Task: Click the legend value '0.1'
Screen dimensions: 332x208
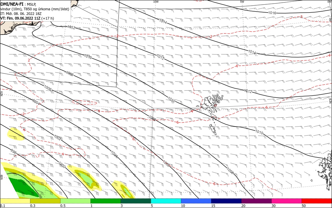Action: [x=3, y=206]
